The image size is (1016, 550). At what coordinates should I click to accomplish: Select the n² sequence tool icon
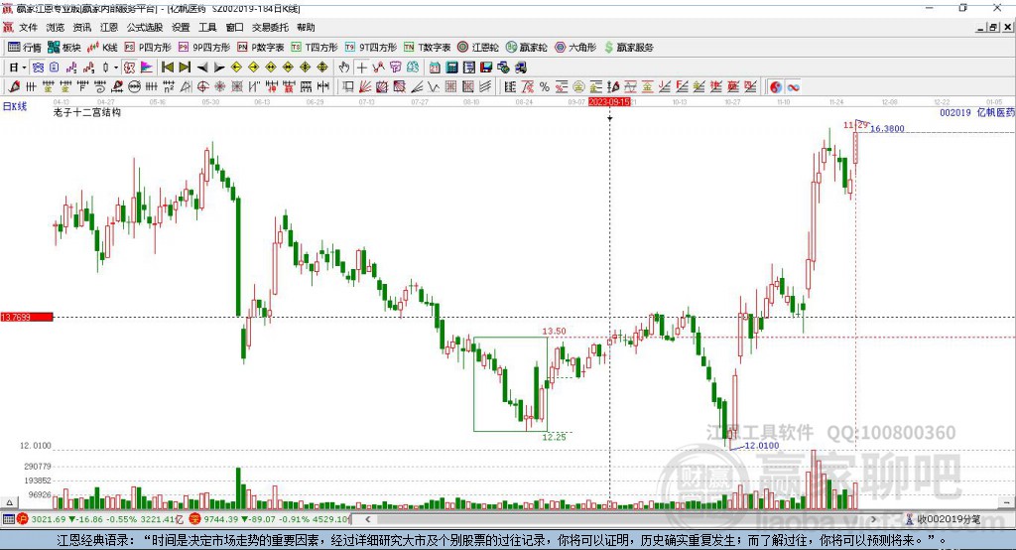tap(169, 86)
